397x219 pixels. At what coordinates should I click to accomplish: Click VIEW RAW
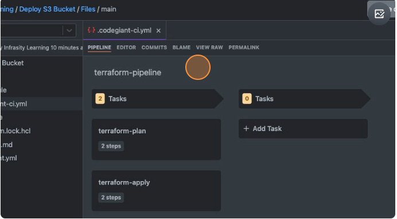click(209, 48)
